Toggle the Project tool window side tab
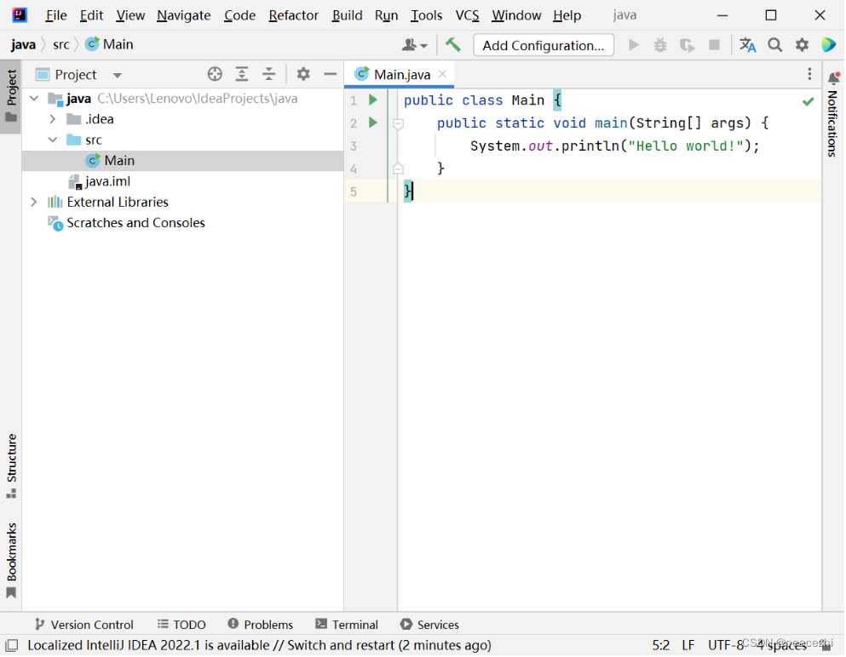This screenshot has width=846, height=657. tap(11, 94)
